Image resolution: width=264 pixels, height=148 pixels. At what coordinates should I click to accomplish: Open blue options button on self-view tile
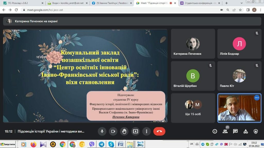pos(257,98)
